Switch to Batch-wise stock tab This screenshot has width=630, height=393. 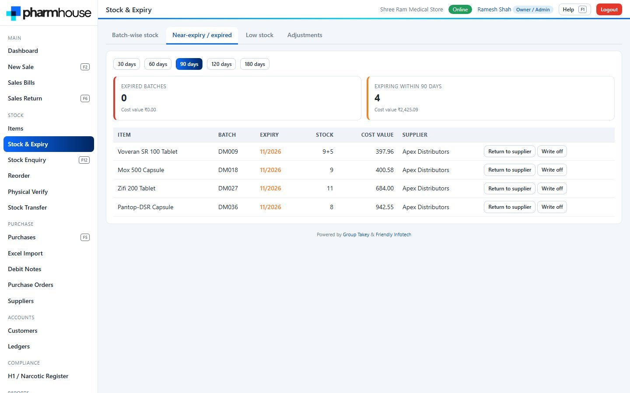tap(135, 35)
